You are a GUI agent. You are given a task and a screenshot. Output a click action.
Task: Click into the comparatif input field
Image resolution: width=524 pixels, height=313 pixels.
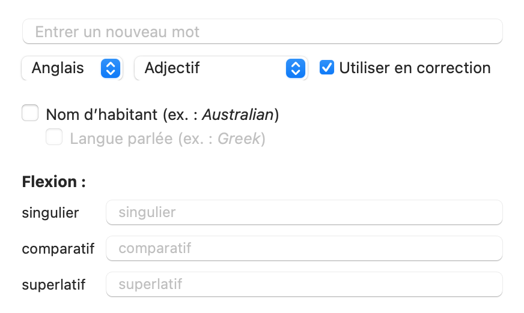coord(304,248)
